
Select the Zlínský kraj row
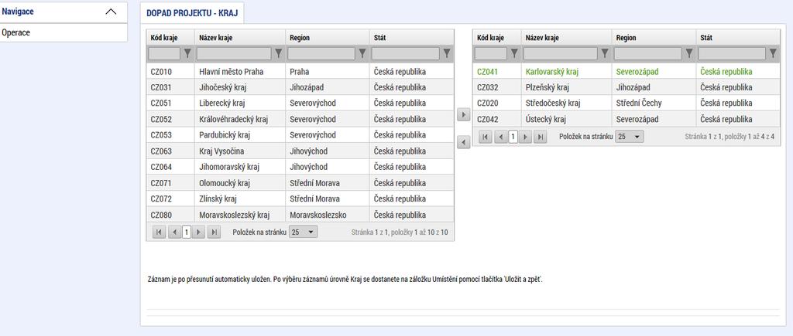pyautogui.click(x=300, y=199)
